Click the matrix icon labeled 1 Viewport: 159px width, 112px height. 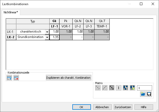point(119,88)
